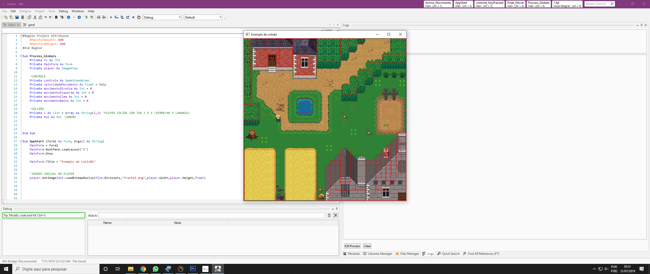
Task: Open Chrome from the Windows taskbar
Action: [x=143, y=269]
